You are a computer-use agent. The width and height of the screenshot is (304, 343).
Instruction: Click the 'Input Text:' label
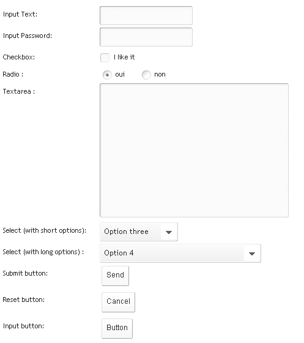(20, 14)
